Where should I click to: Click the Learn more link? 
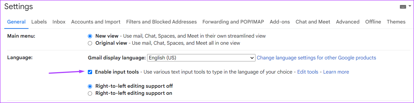336,72
